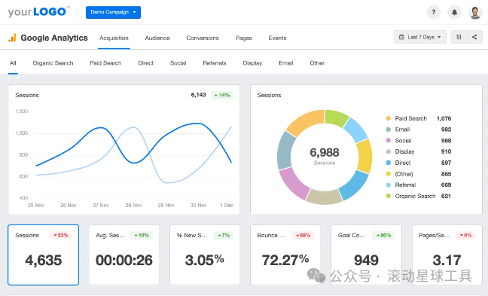Select the Email channel tab
This screenshot has height=296, width=488.
coord(286,63)
